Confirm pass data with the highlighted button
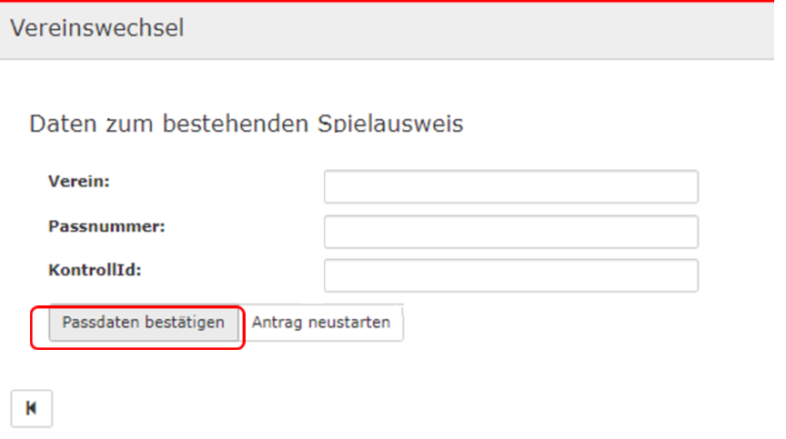This screenshot has height=439, width=786. pos(143,324)
